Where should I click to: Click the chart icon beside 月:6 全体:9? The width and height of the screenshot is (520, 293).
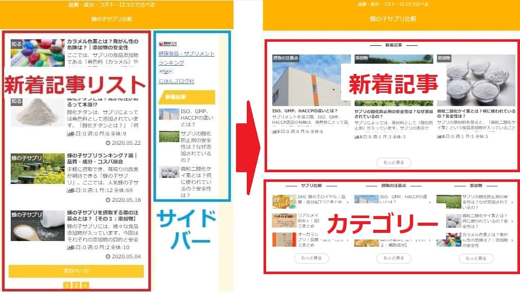click(70, 134)
